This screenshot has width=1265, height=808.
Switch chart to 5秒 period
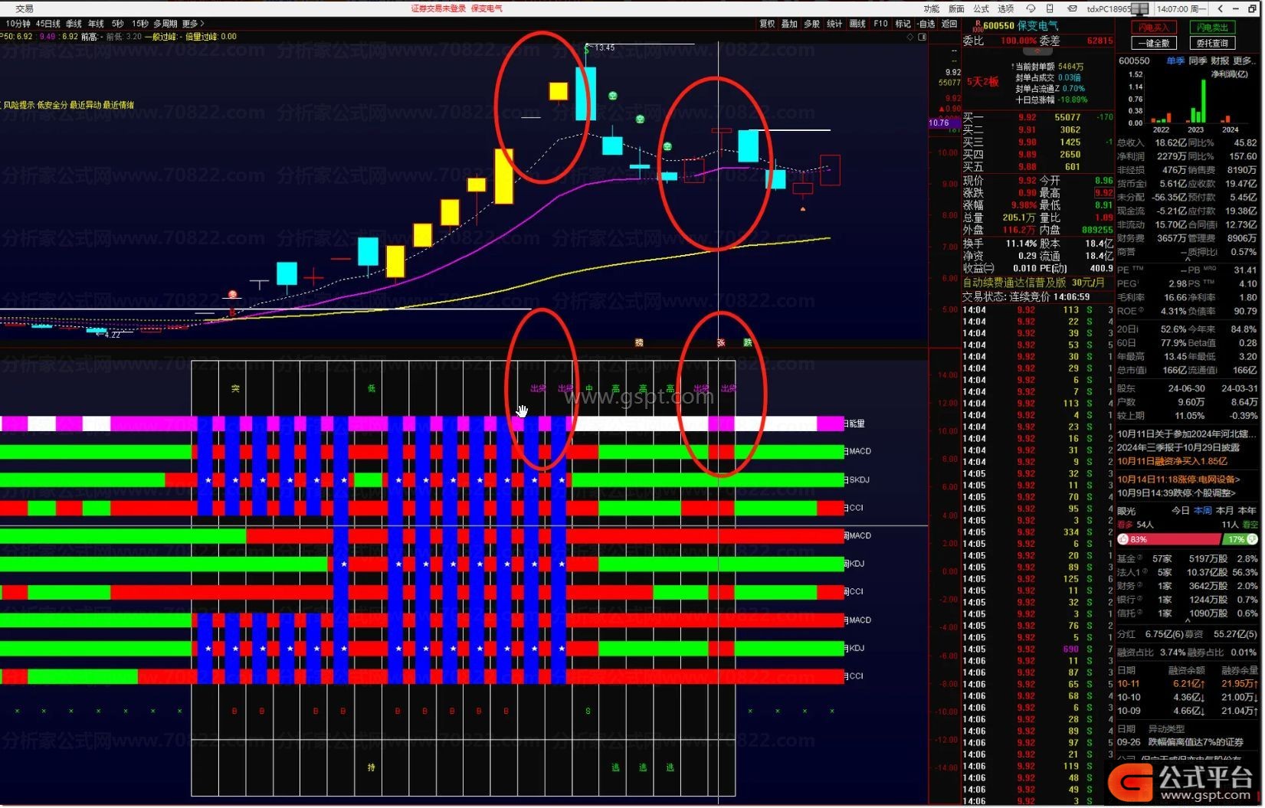click(x=117, y=24)
